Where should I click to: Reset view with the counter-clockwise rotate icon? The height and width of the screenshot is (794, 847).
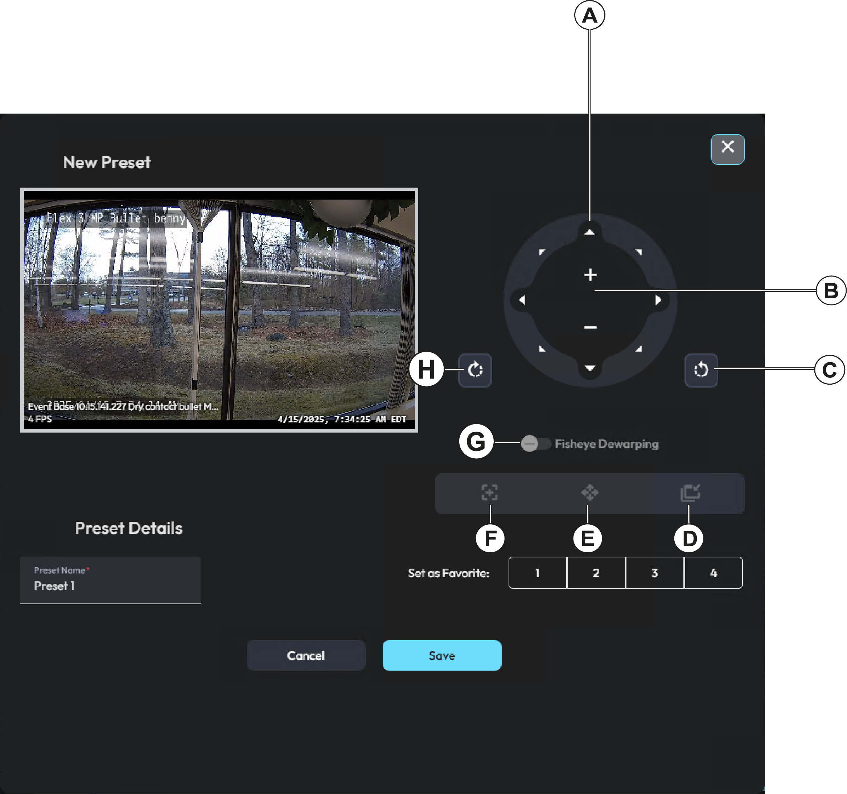[x=701, y=369]
